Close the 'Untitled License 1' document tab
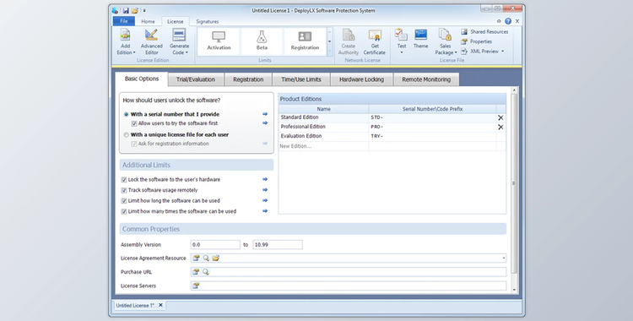This screenshot has height=321, width=633. click(x=160, y=305)
